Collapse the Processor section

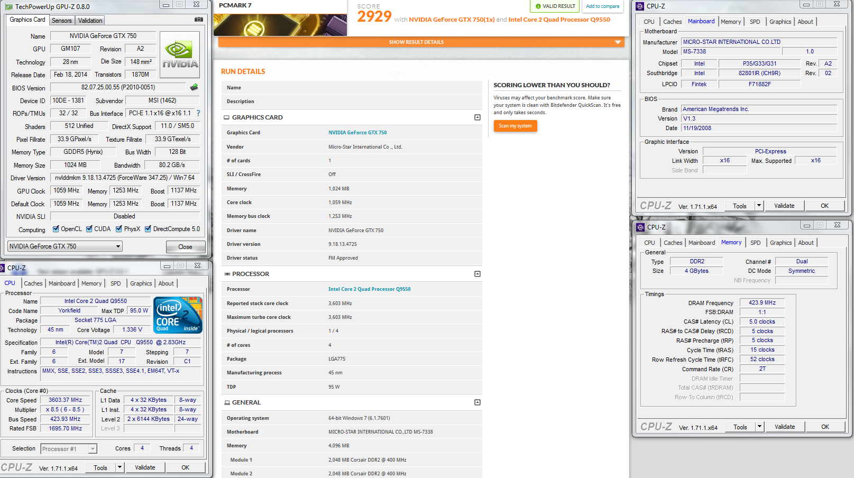pyautogui.click(x=477, y=274)
